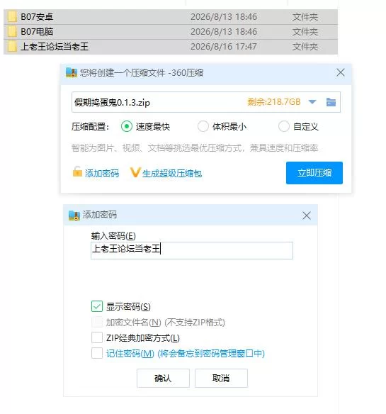Click the 360压缩 logo in the 添加密码 dialog title
386x414 pixels.
click(74, 216)
